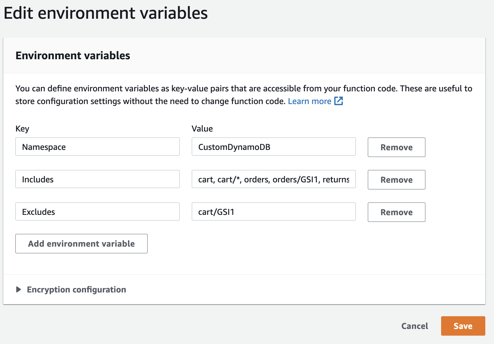
Task: Open the Learn more documentation link
Action: (x=310, y=101)
